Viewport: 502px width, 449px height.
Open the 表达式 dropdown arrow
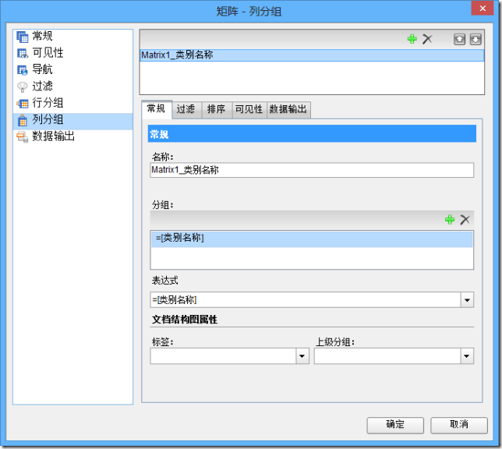467,300
